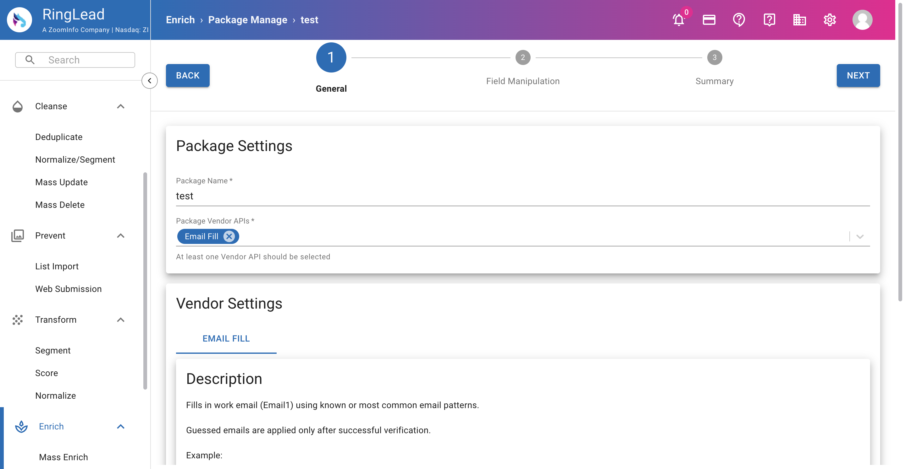
Task: Click the company building icon
Action: (799, 20)
